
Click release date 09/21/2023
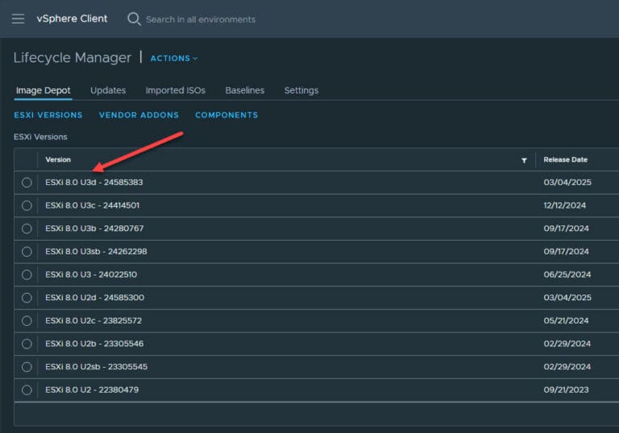pos(566,390)
